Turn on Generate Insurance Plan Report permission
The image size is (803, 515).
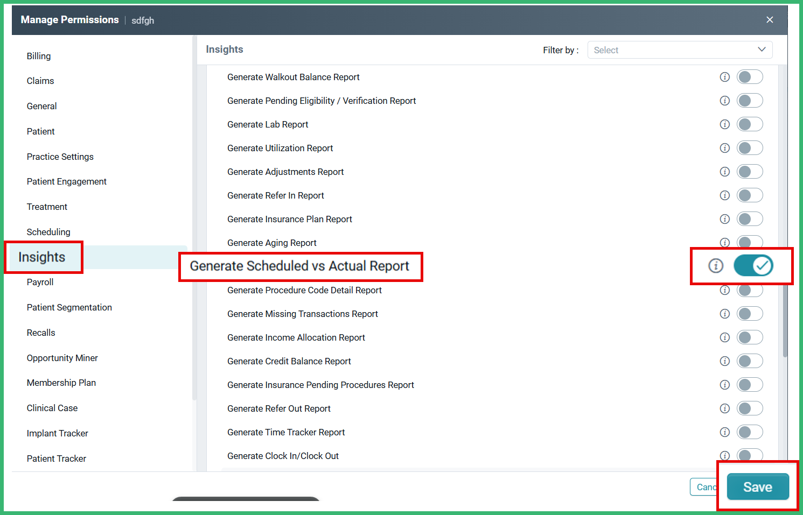(750, 218)
